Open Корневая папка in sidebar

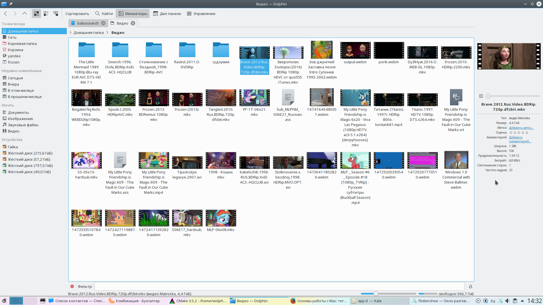tap(22, 43)
